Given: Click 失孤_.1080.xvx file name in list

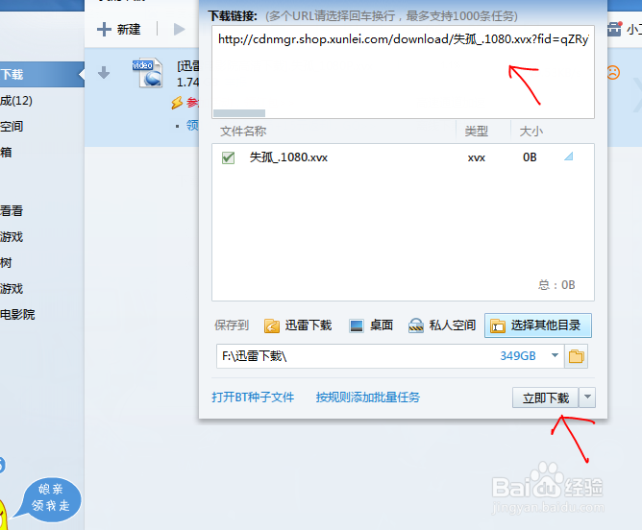Looking at the screenshot, I should [x=288, y=157].
